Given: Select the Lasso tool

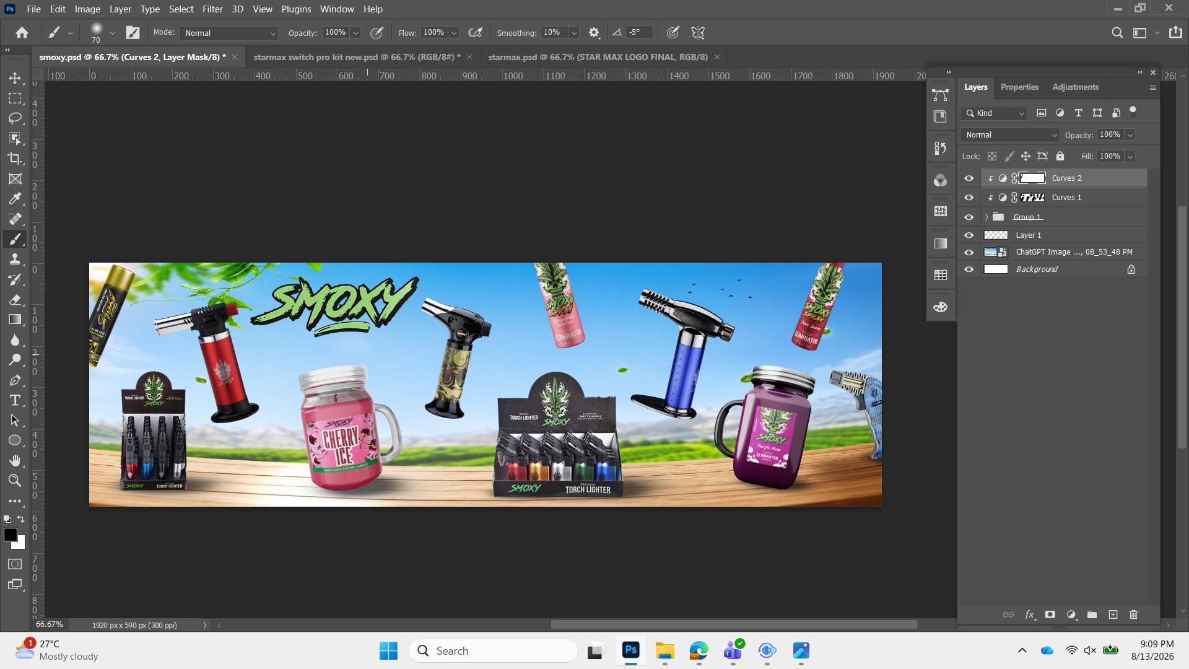Looking at the screenshot, I should coord(15,118).
